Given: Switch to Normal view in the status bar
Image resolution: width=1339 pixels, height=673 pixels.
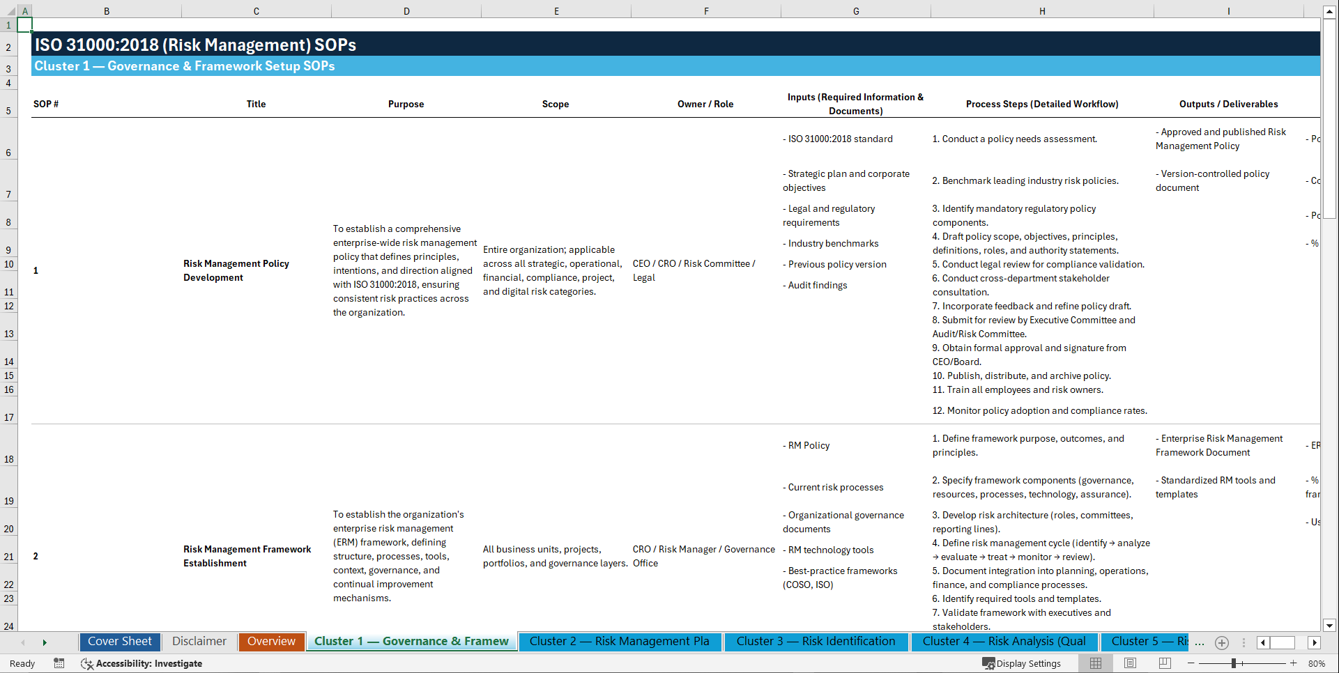Looking at the screenshot, I should (x=1095, y=663).
